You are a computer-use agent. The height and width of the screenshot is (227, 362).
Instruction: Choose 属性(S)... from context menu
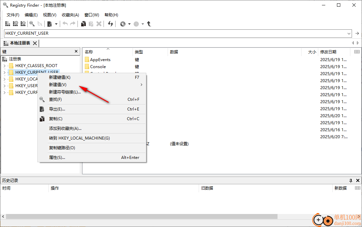pyautogui.click(x=92, y=158)
